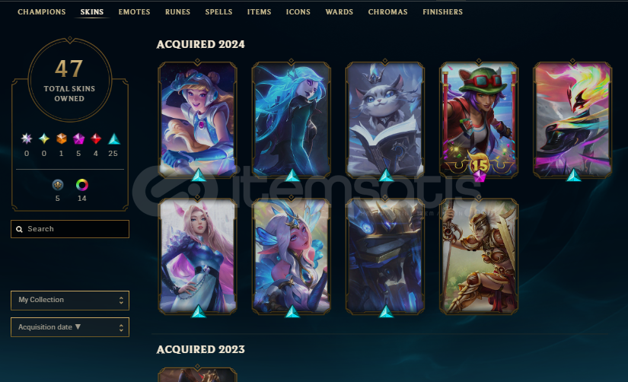
Task: Open the Acquisition date sort dropdown
Action: click(x=70, y=327)
